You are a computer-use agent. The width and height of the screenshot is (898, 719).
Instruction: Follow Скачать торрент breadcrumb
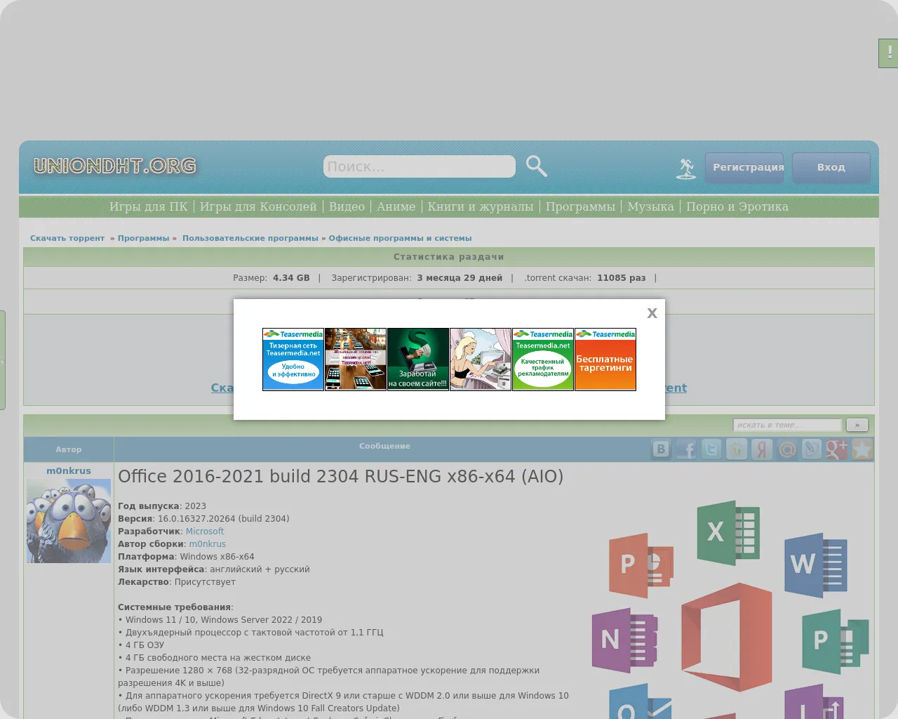tap(67, 238)
